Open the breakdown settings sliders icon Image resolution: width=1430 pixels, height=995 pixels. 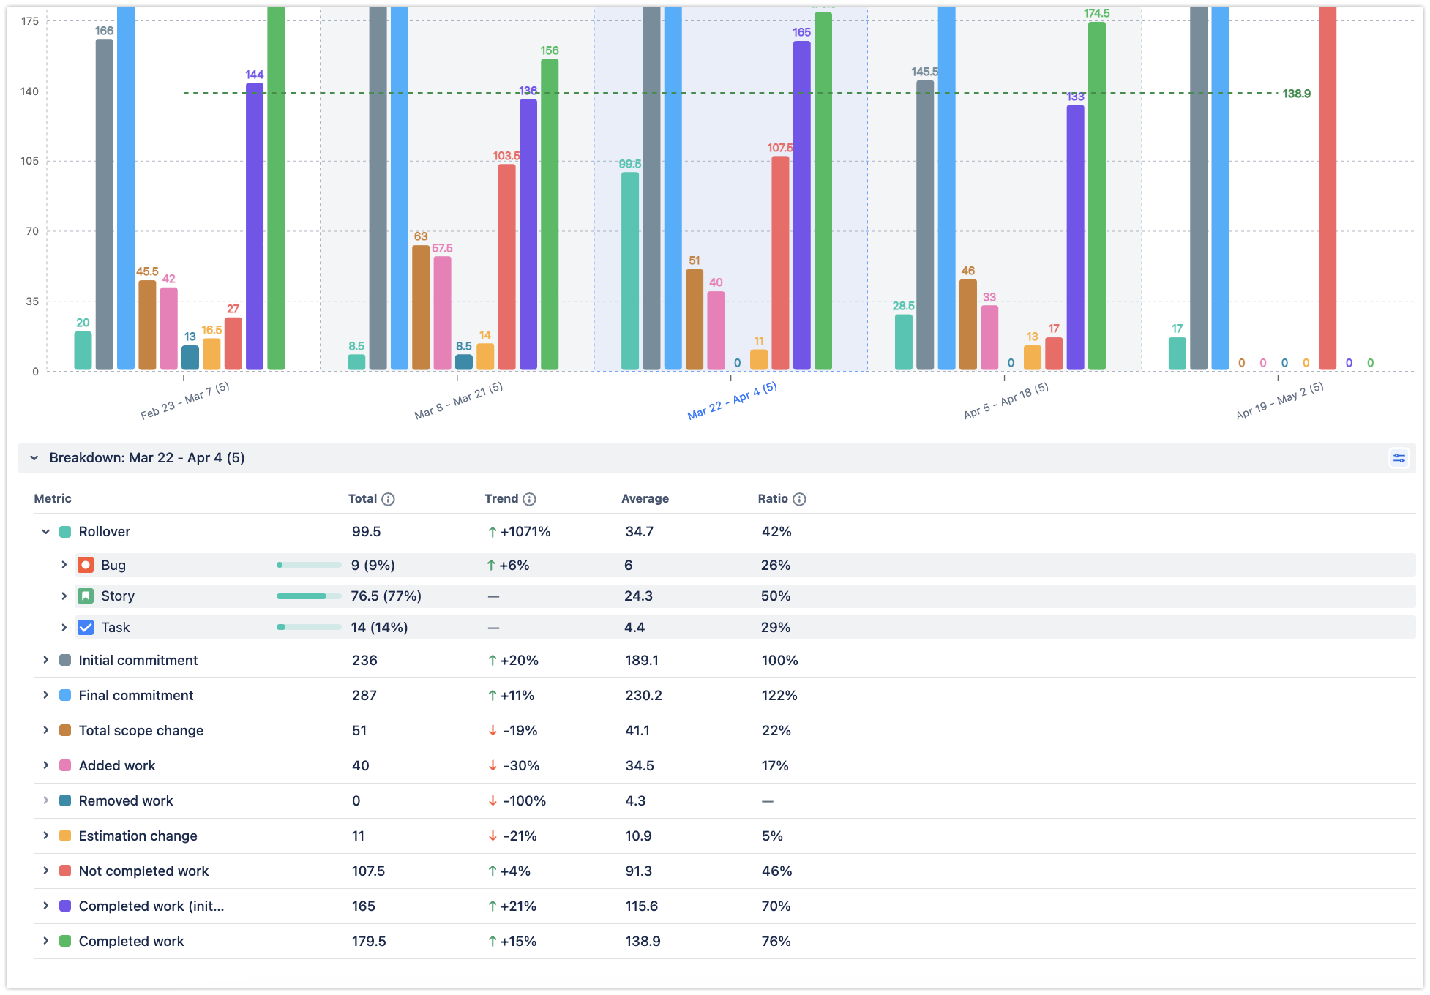pyautogui.click(x=1399, y=457)
